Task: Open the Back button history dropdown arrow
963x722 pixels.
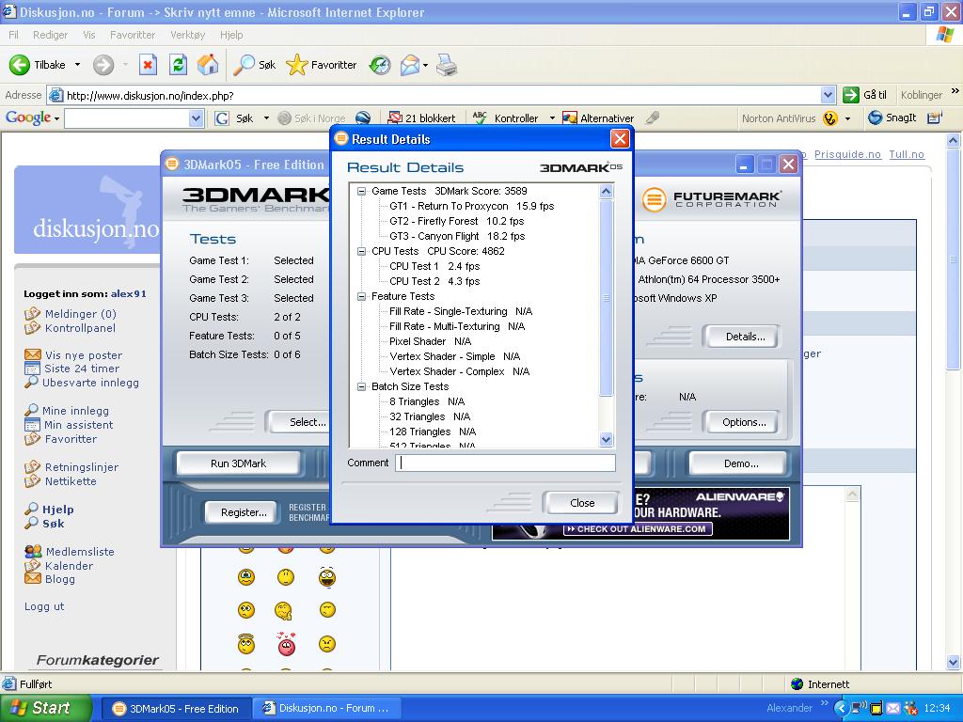Action: (x=77, y=65)
